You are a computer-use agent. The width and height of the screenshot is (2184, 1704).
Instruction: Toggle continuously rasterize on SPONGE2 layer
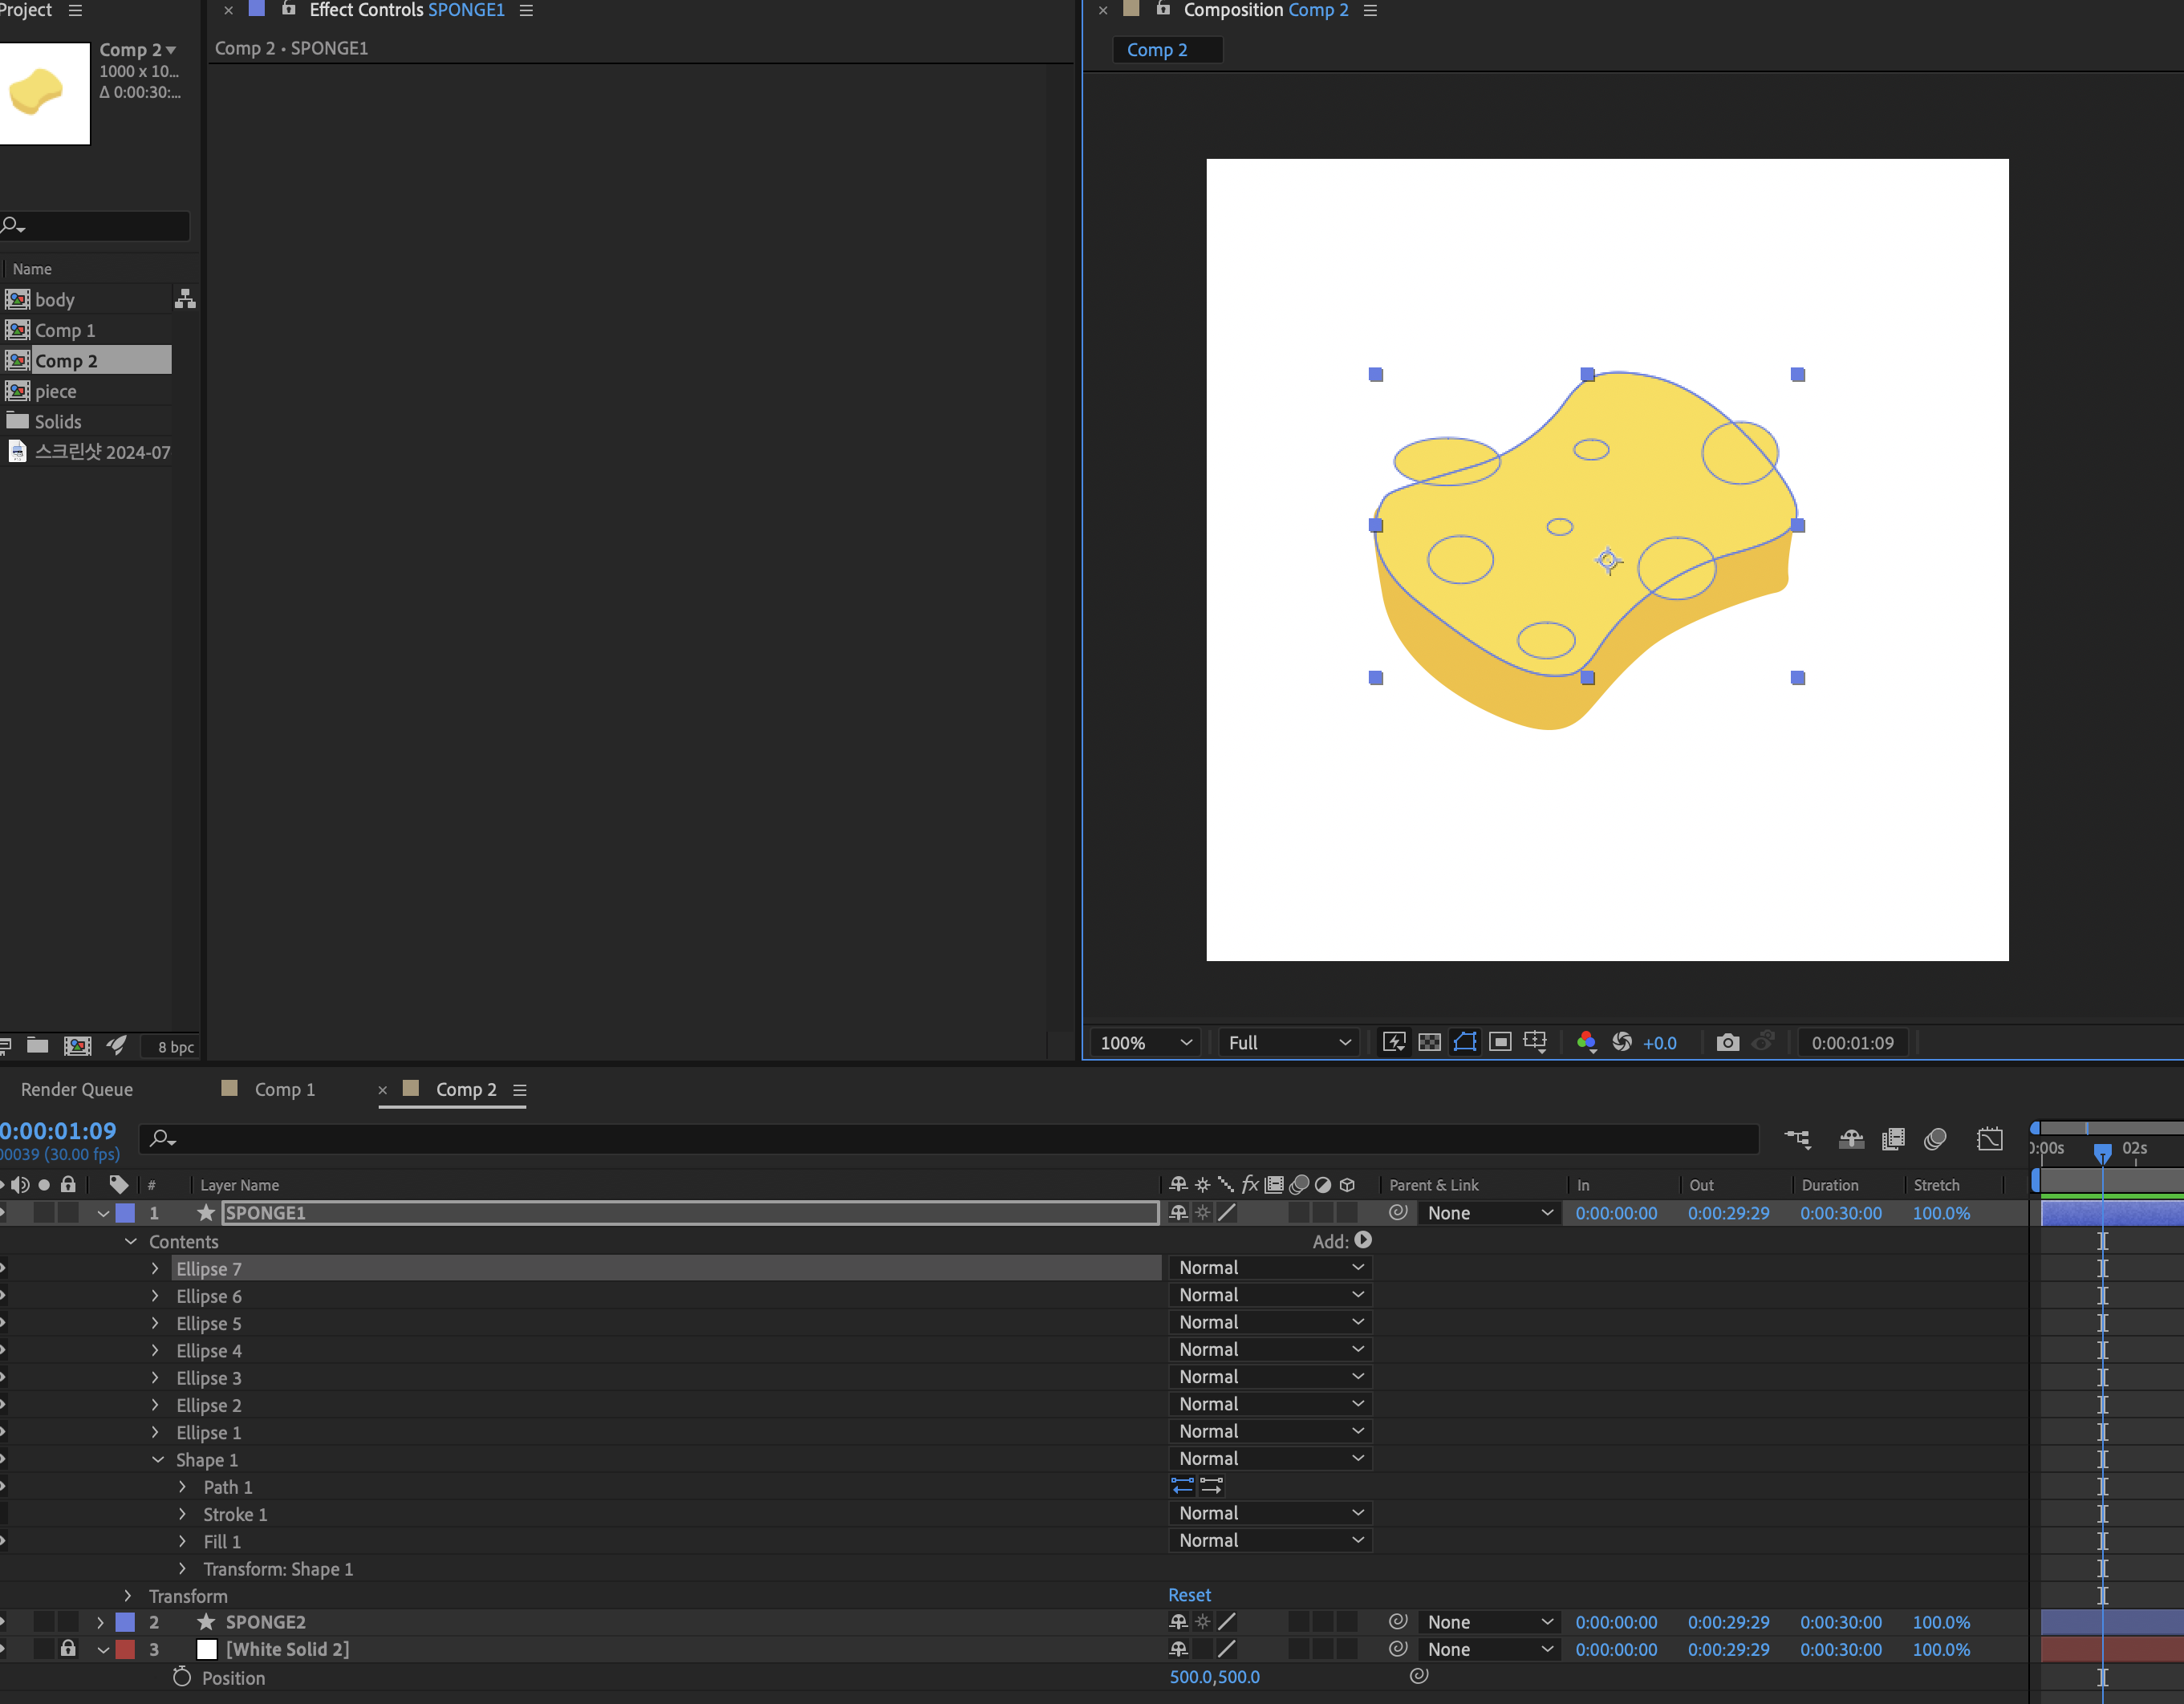coord(1202,1621)
